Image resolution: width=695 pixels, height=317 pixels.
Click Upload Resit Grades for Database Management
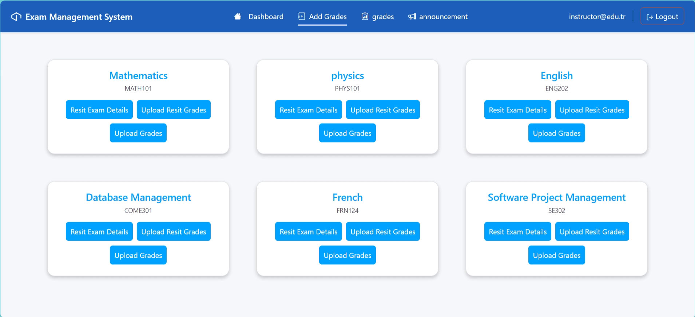174,232
